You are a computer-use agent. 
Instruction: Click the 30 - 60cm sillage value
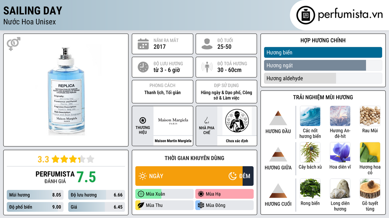tap(229, 70)
